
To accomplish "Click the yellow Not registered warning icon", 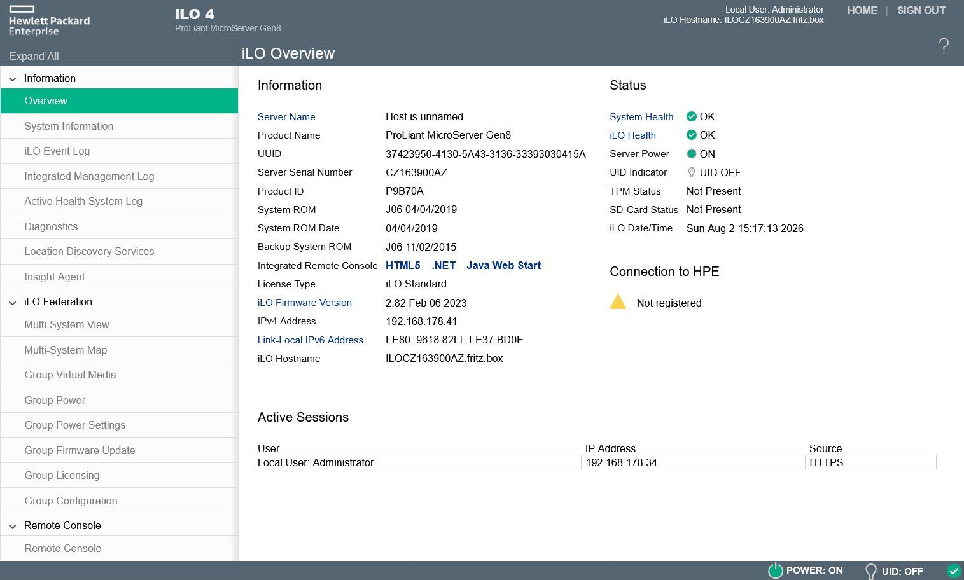I will (x=618, y=301).
